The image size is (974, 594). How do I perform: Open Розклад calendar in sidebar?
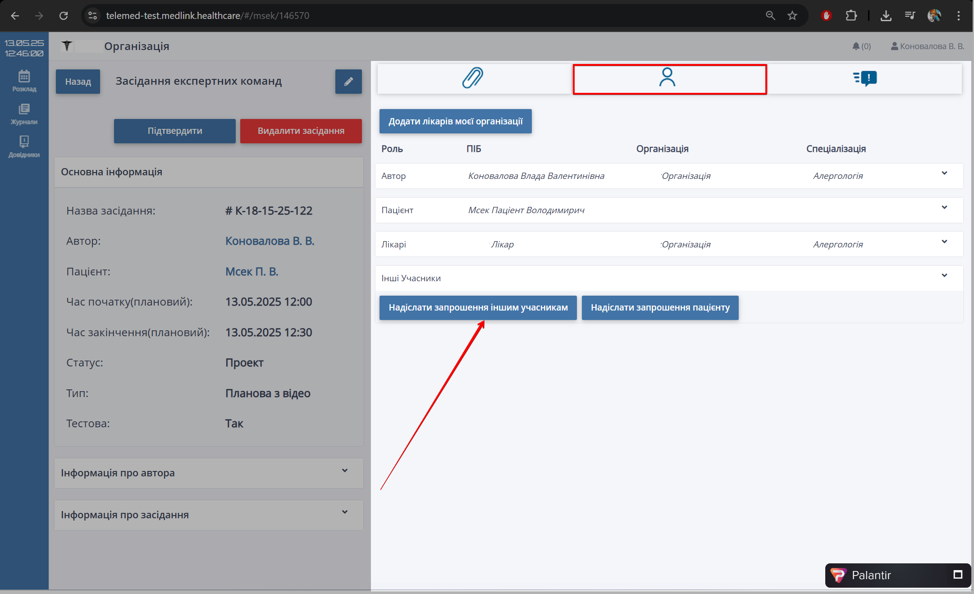(24, 81)
